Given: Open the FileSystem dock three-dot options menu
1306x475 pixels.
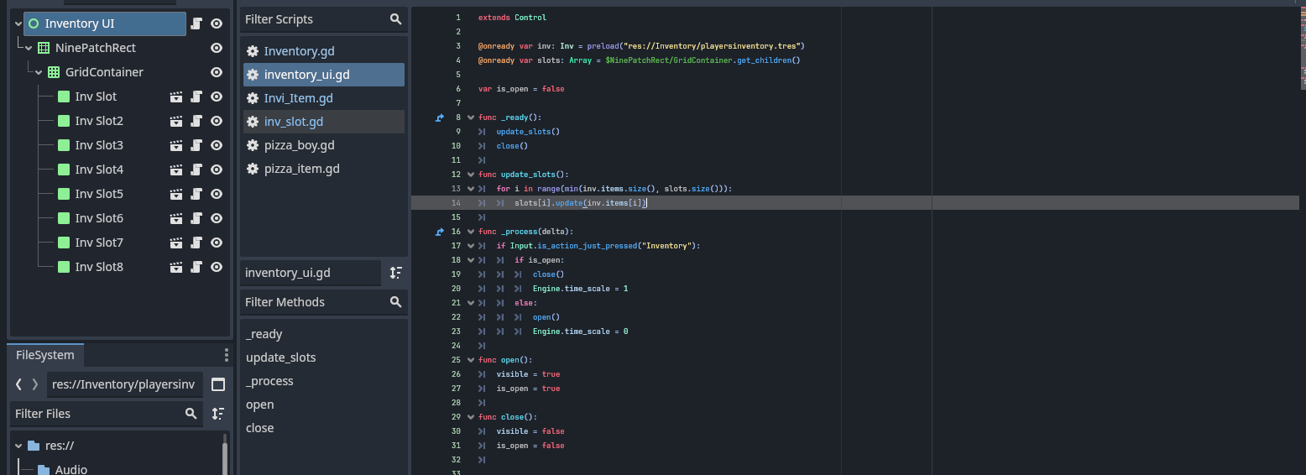Looking at the screenshot, I should click(x=226, y=355).
